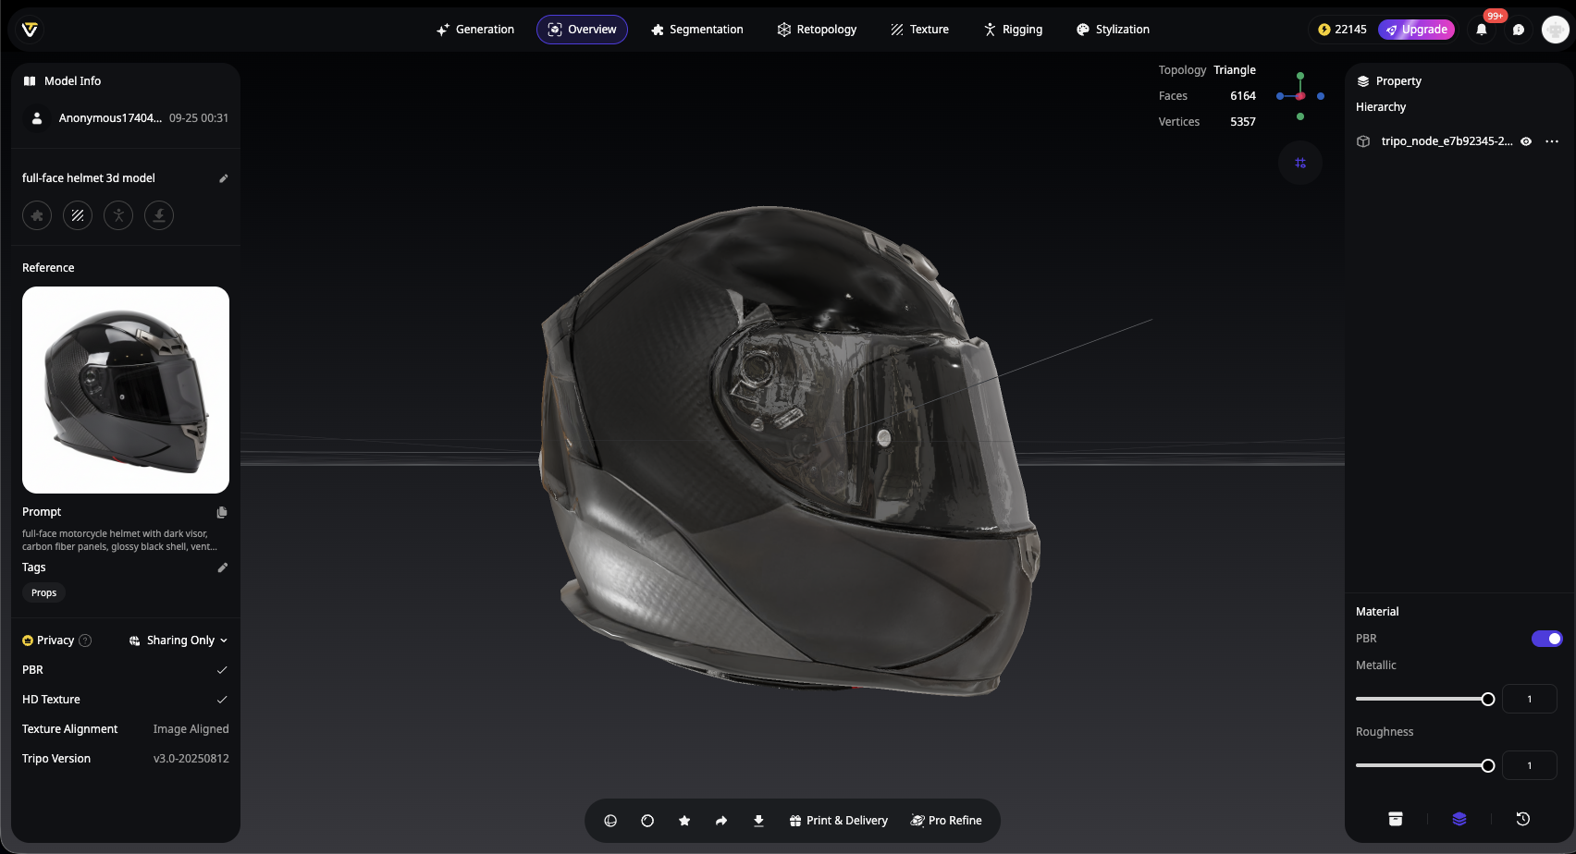1576x854 pixels.
Task: Click the reset history icon in Property panel
Action: (x=1523, y=819)
